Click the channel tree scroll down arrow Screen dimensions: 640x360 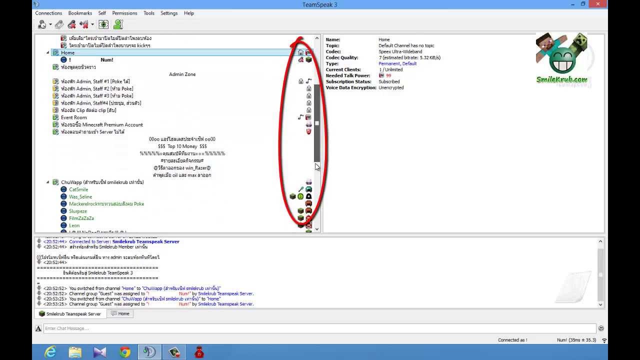(317, 229)
